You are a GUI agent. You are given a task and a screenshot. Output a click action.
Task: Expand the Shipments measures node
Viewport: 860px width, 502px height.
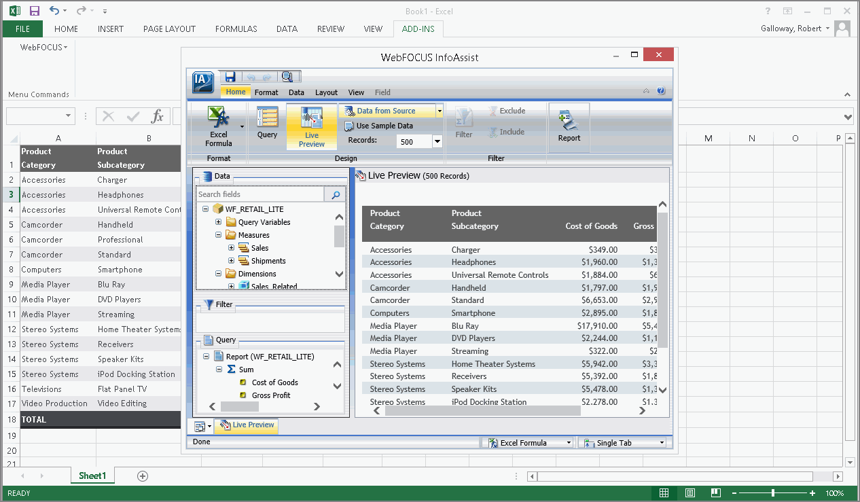tap(232, 261)
